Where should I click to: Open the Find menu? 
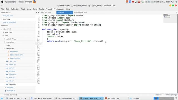tap(23, 9)
